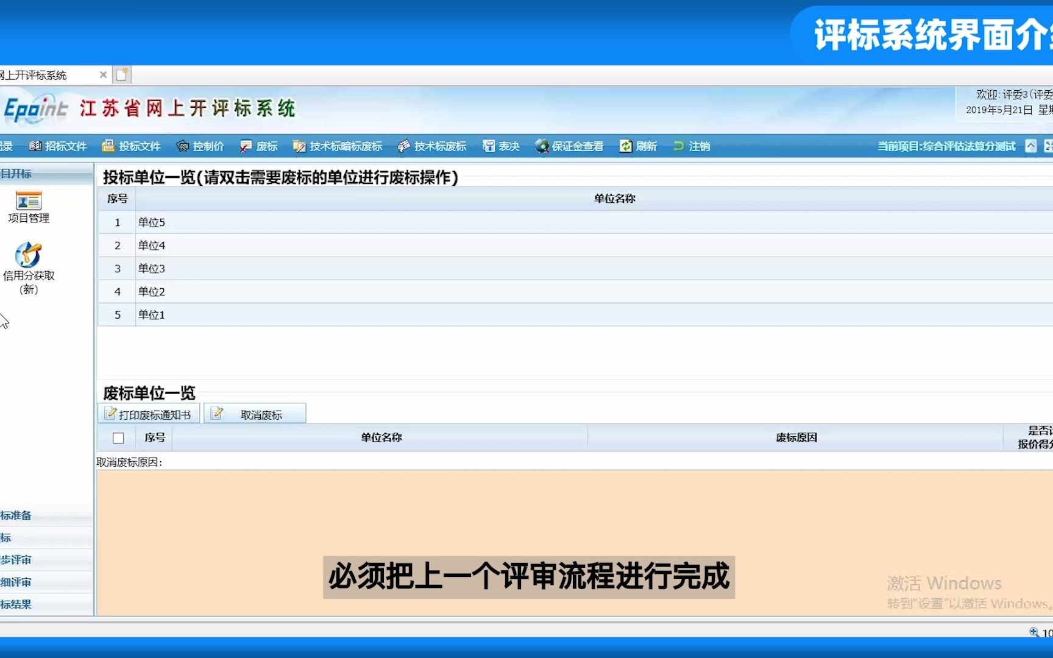The height and width of the screenshot is (658, 1053).
Task: Click 当前项目:综合评估法算分测试 label
Action: [x=946, y=146]
